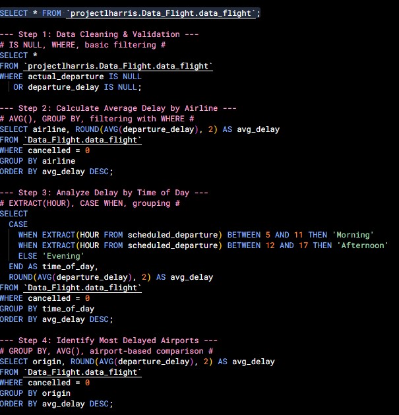Click the '# AVG(), GROUP BY, filtering with WHERE #' comment
This screenshot has height=415, width=399.
97,119
